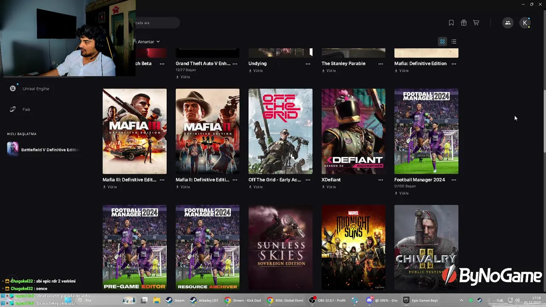Open Football Manager 2024 main game cover
Image resolution: width=546 pixels, height=307 pixels.
tap(427, 131)
